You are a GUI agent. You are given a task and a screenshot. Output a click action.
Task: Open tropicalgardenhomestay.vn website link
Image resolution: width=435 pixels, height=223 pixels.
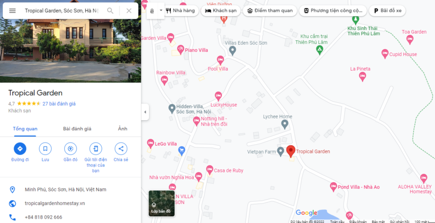click(x=55, y=203)
